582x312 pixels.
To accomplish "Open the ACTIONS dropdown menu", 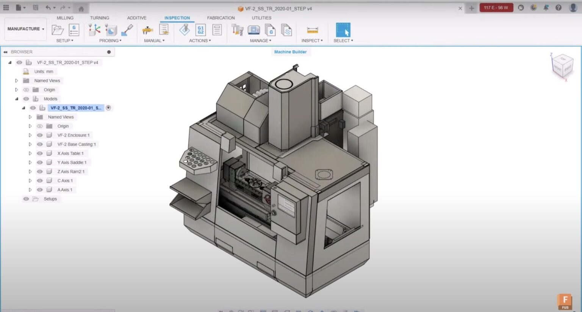I will (x=200, y=41).
